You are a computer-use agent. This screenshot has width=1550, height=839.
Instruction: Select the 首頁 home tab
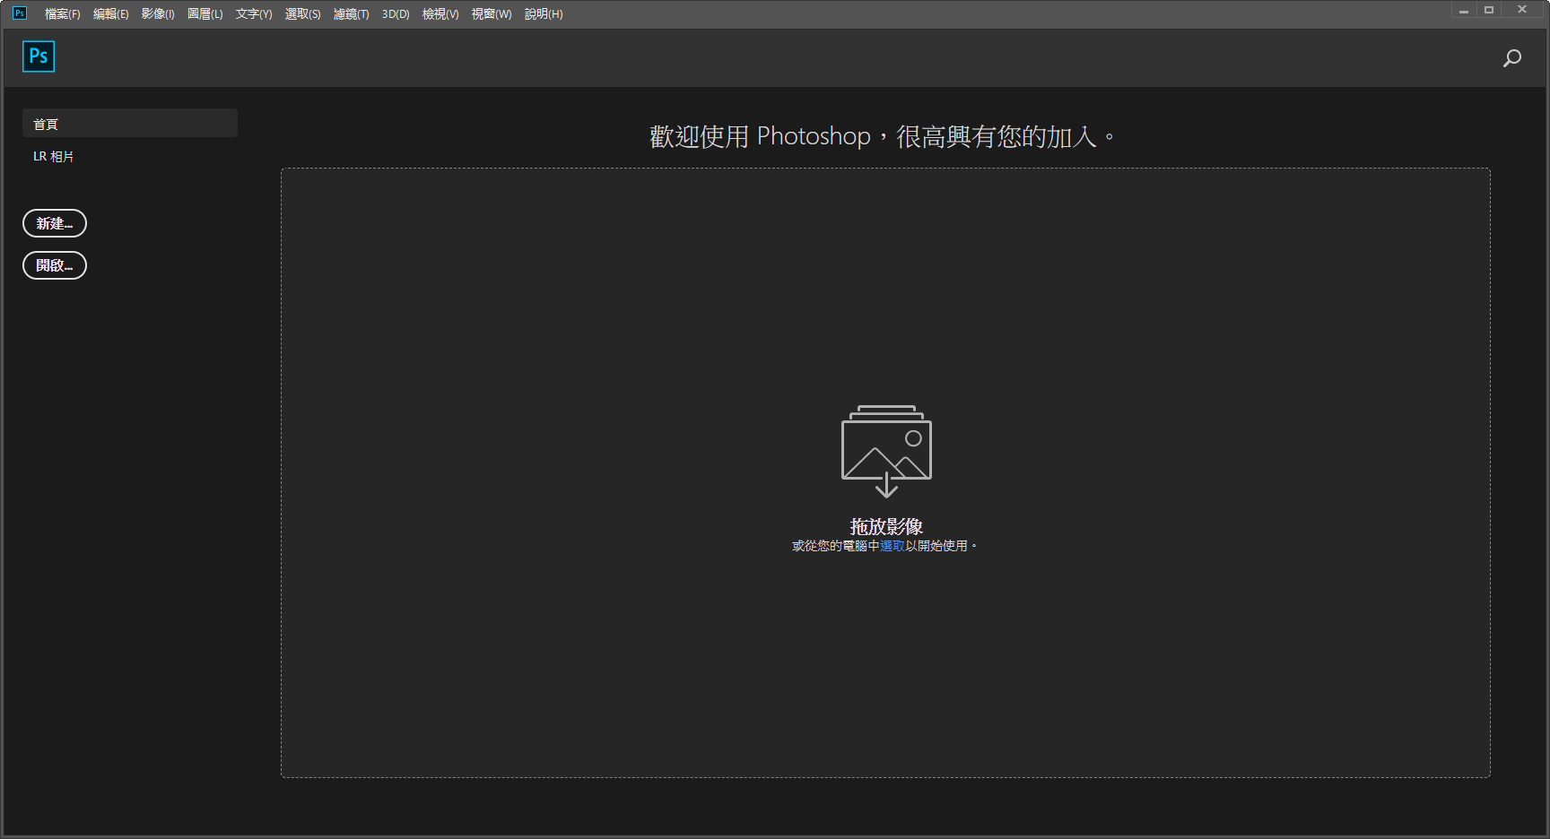tap(130, 123)
